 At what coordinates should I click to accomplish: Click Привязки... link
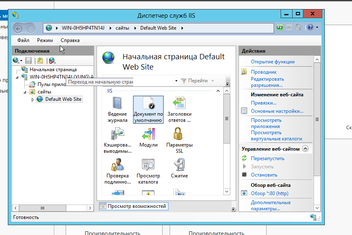point(264,103)
